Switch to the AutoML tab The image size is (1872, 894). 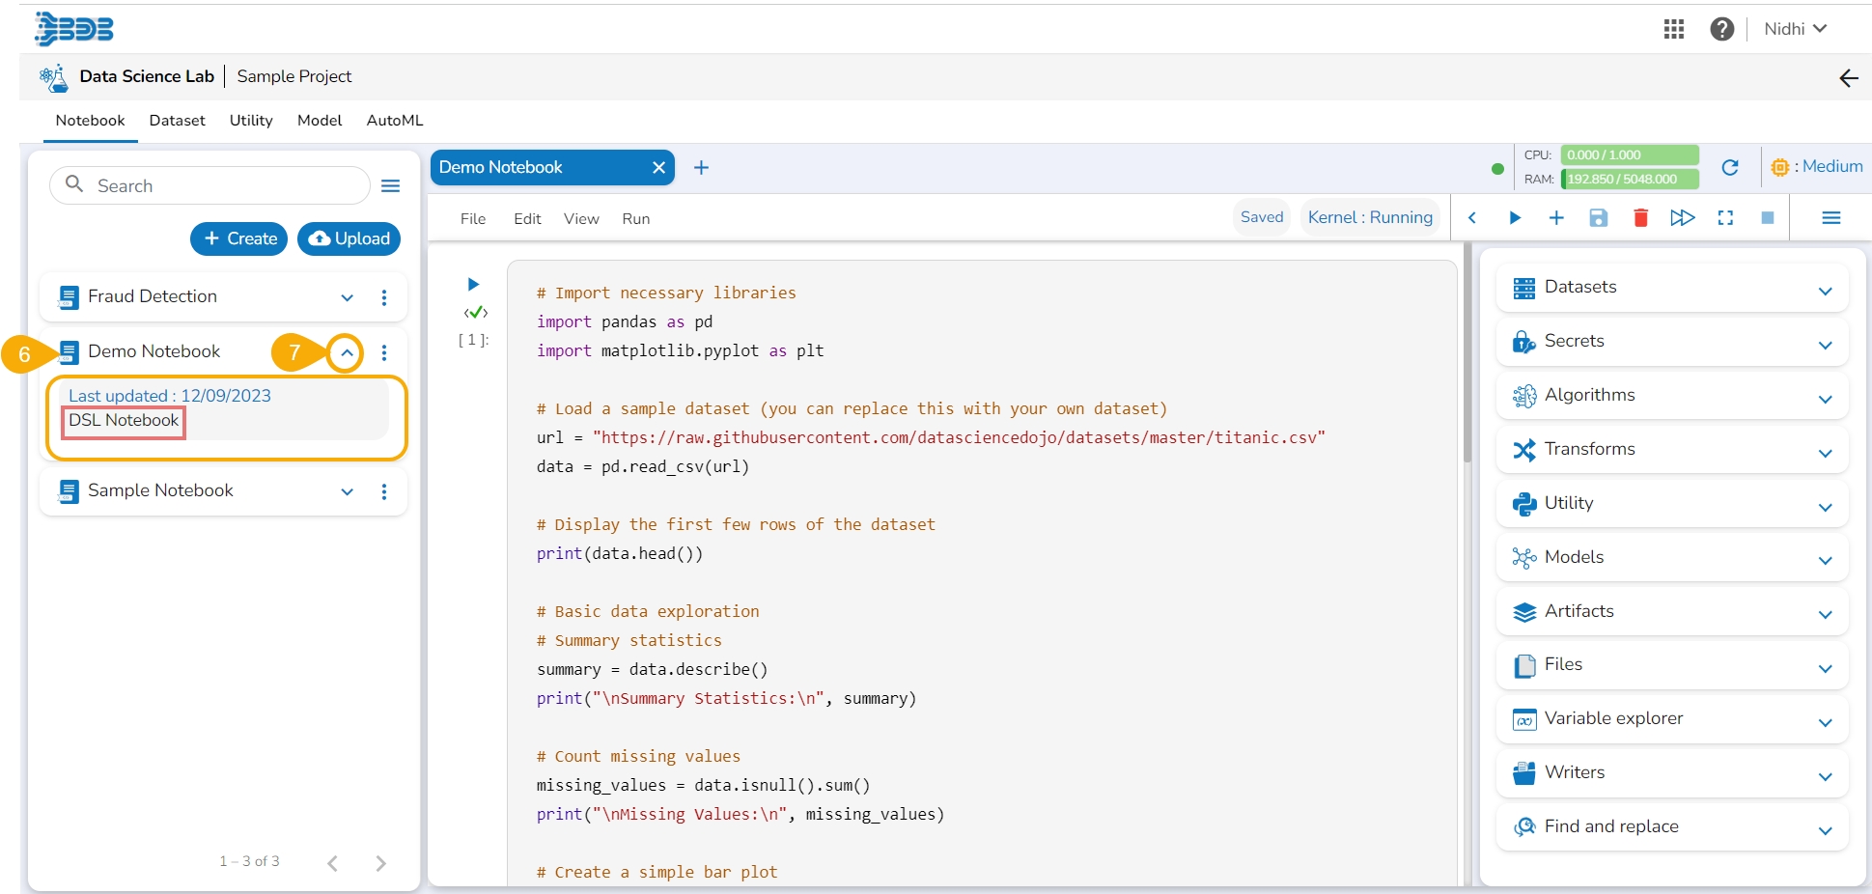(x=394, y=121)
